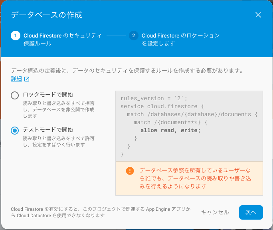
Task: Select the ロックモードで開始 radio button
Action: (x=15, y=95)
